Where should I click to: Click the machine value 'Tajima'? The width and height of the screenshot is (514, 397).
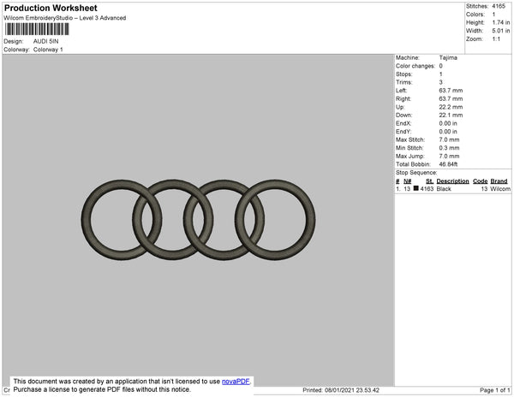click(x=448, y=57)
